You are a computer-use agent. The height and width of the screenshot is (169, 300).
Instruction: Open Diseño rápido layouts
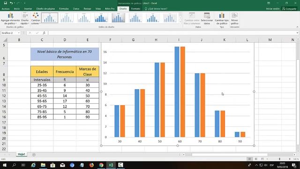point(25,19)
